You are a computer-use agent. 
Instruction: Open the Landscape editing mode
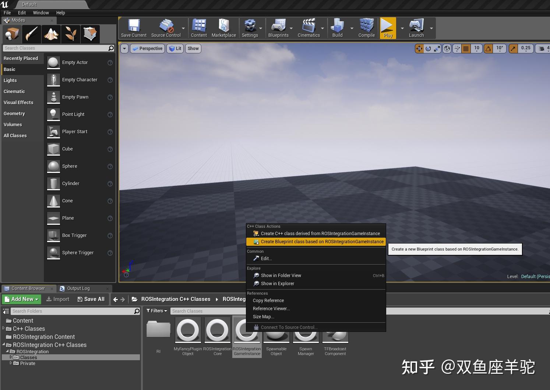[x=51, y=34]
